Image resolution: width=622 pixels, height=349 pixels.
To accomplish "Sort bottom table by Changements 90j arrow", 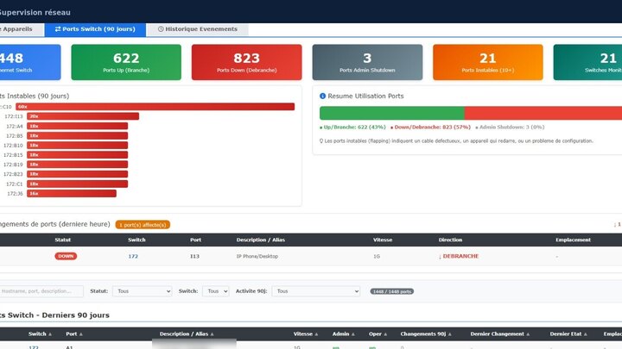I will (450, 334).
